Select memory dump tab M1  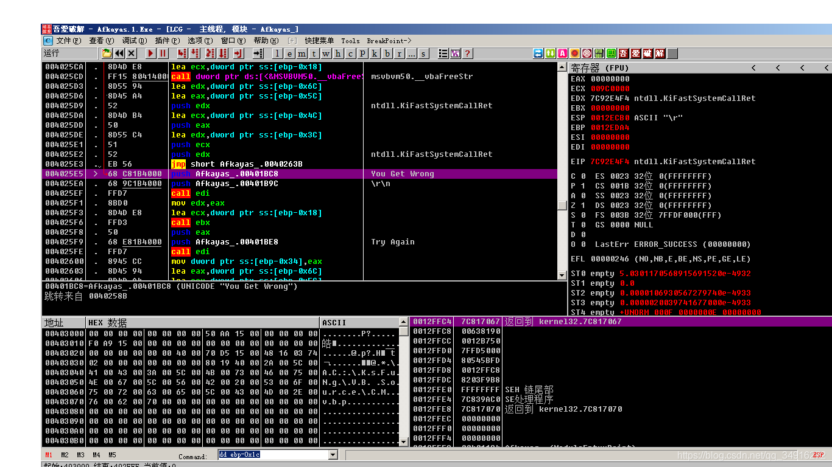pos(49,455)
